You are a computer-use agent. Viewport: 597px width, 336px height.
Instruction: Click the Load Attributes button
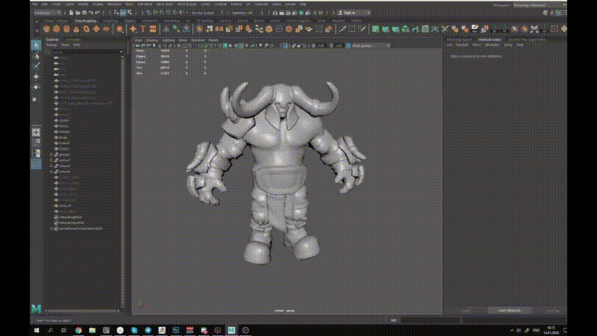(x=510, y=310)
